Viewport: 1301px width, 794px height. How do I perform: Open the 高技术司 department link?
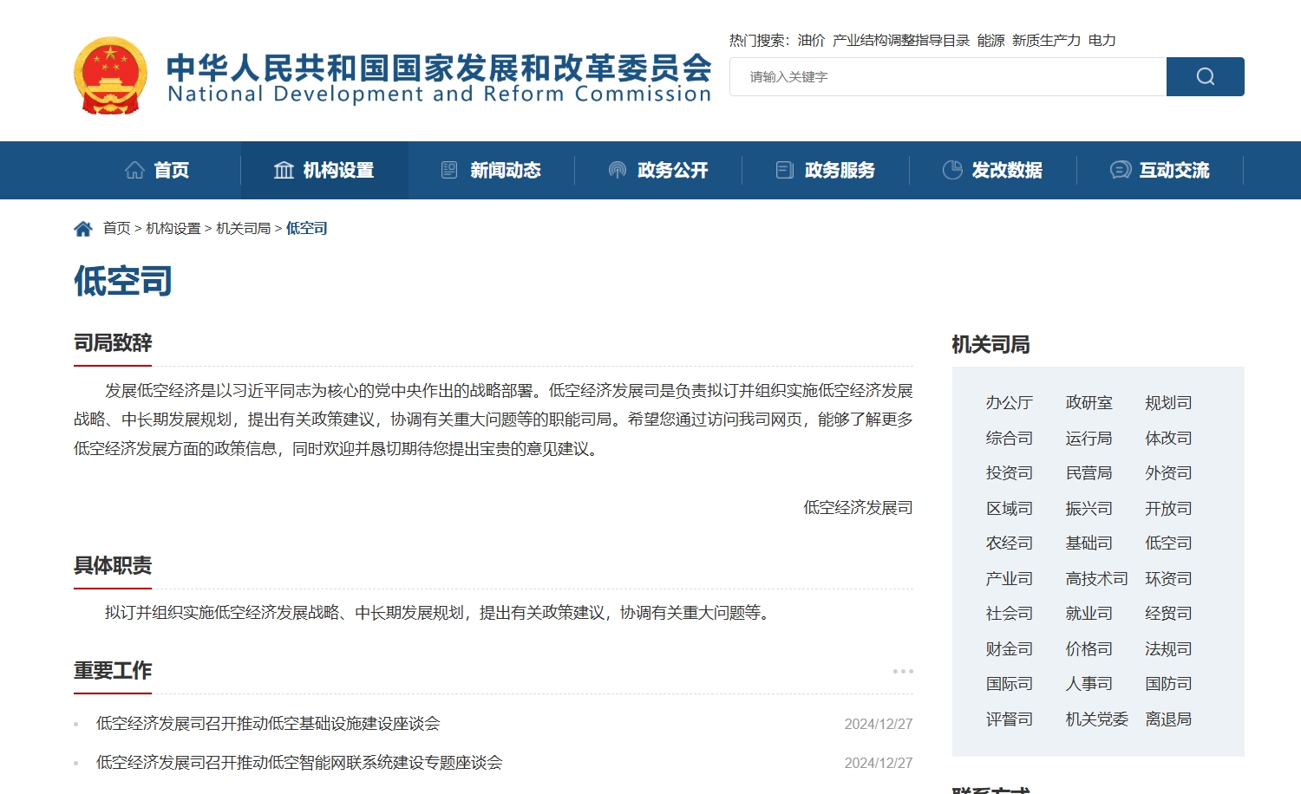point(1096,579)
